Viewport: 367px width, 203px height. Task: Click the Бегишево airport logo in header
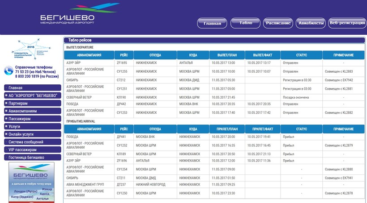click(x=80, y=14)
